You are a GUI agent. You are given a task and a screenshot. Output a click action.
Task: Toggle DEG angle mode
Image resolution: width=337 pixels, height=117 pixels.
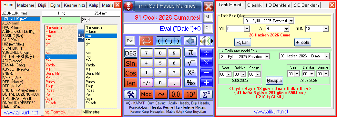click(130, 54)
